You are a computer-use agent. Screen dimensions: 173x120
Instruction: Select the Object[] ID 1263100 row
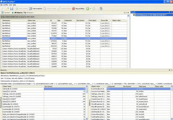click(x=44, y=91)
